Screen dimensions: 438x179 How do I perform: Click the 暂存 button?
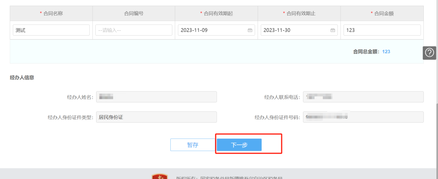pyautogui.click(x=193, y=145)
